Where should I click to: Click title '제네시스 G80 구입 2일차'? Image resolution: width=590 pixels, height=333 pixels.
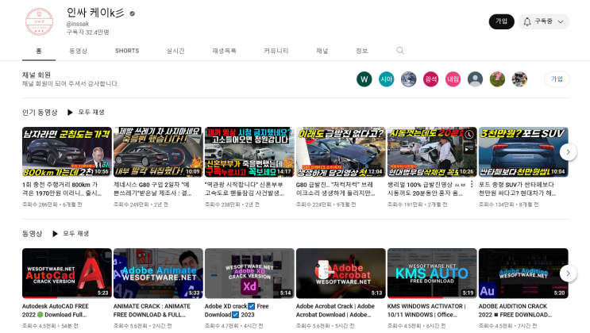click(x=152, y=189)
